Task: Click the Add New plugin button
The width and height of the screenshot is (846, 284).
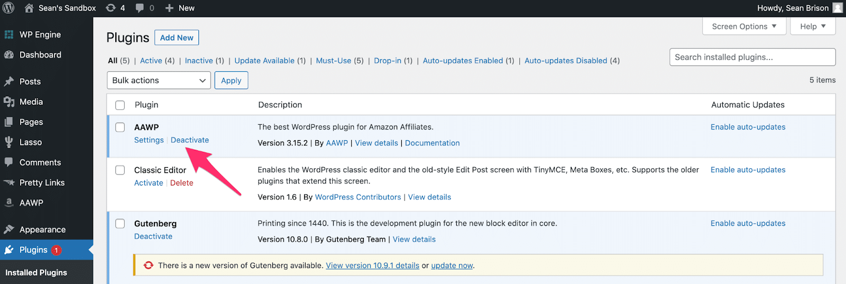Action: (177, 38)
